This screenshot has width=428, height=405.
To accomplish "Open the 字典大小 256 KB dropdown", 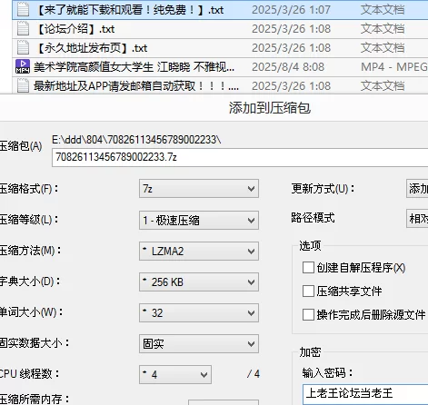I will pyautogui.click(x=199, y=282).
